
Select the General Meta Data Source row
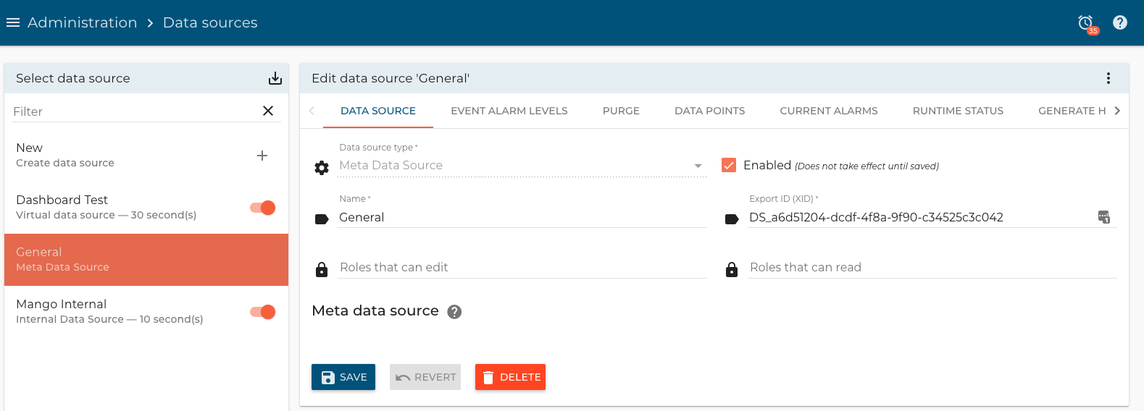(x=146, y=260)
